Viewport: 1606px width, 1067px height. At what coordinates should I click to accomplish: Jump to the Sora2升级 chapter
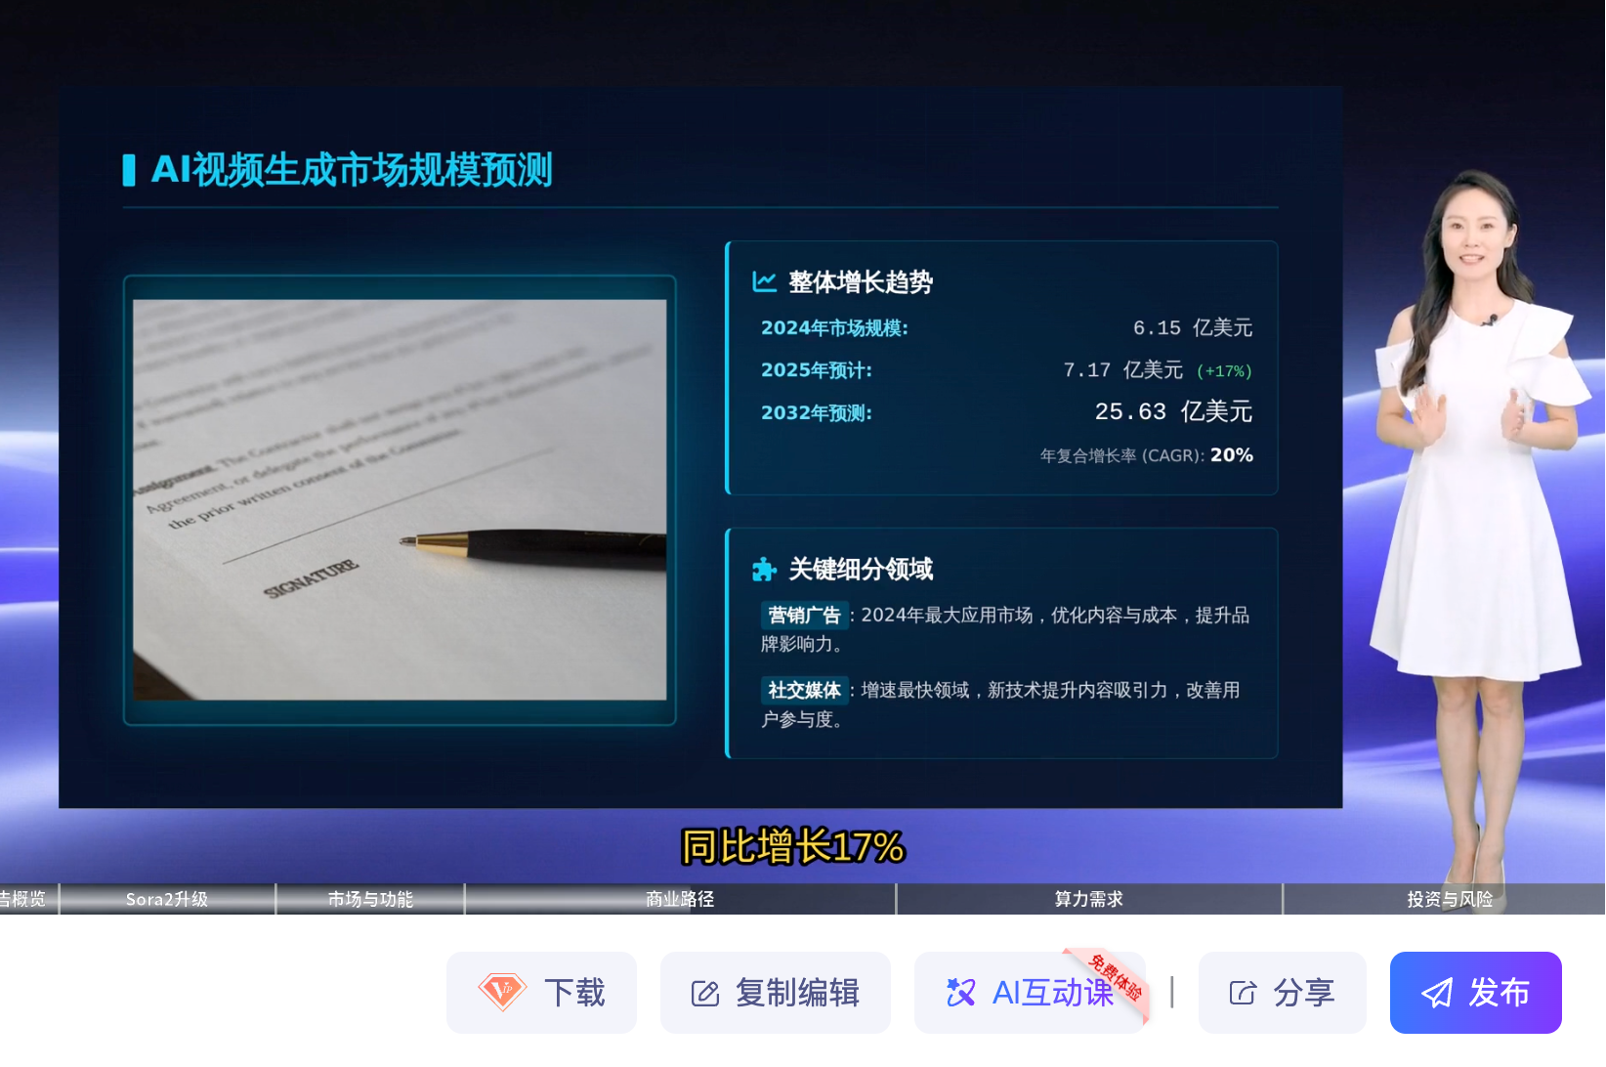click(167, 899)
